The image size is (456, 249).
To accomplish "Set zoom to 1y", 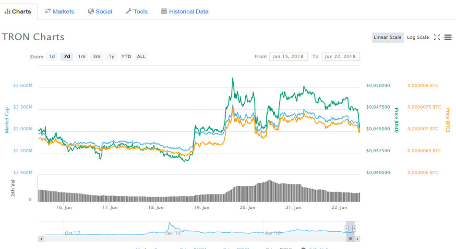I will click(x=111, y=57).
